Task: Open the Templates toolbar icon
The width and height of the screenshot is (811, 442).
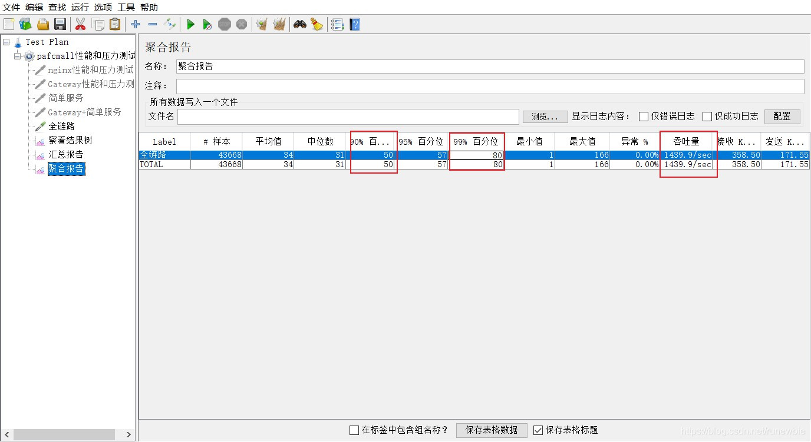Action: coord(25,24)
